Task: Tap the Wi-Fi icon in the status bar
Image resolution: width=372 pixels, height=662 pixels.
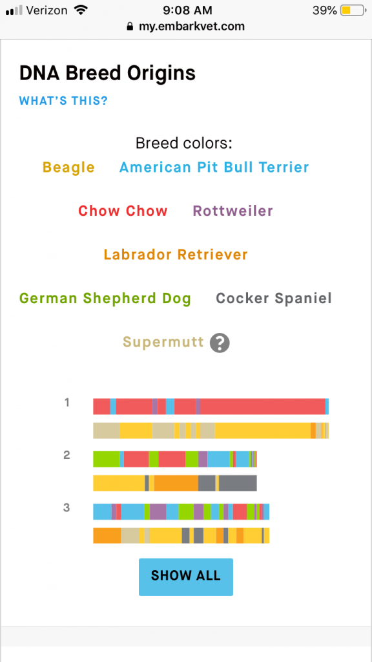Action: coord(79,10)
